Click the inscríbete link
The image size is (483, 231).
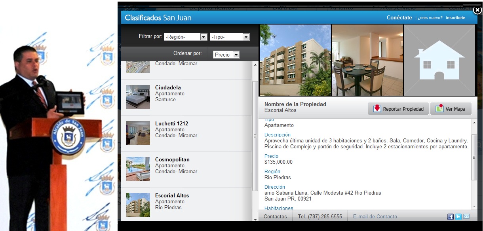tap(455, 18)
